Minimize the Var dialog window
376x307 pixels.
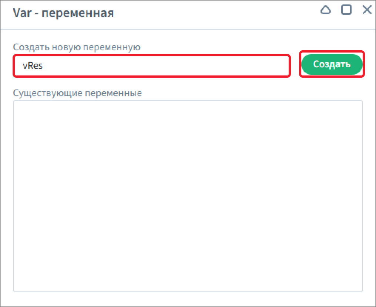325,10
